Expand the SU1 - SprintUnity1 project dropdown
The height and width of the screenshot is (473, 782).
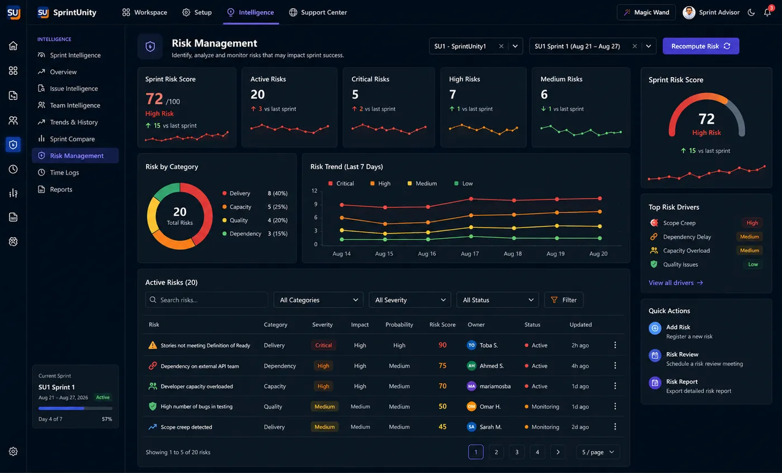tap(515, 46)
